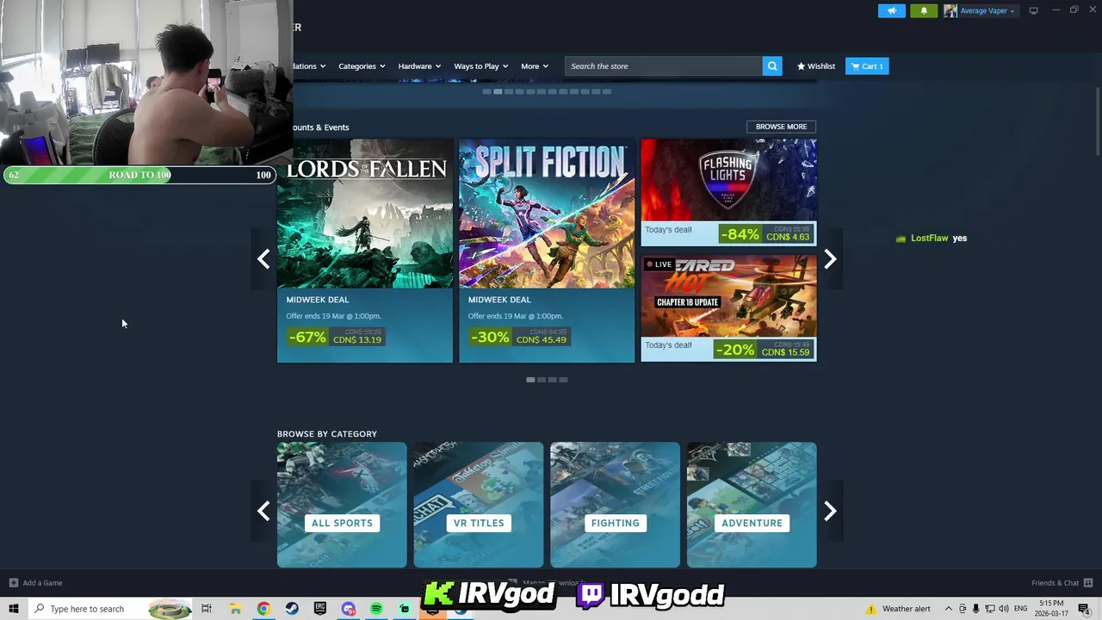Click Browse by Category heading
This screenshot has height=620, width=1102.
click(327, 434)
